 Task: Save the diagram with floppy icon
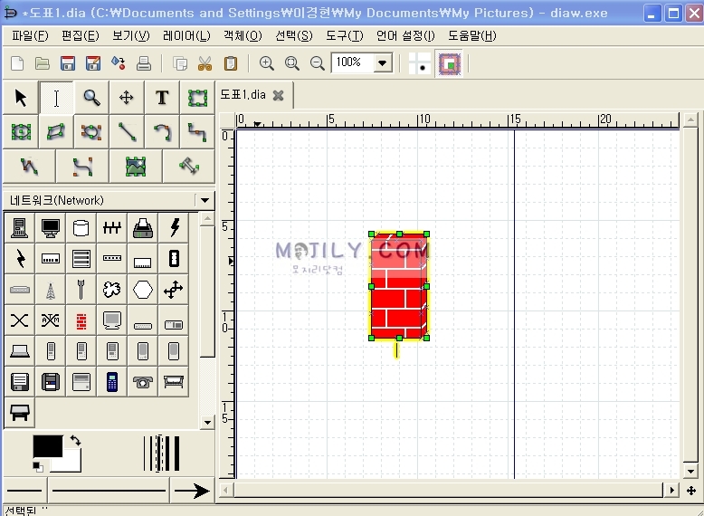click(68, 63)
